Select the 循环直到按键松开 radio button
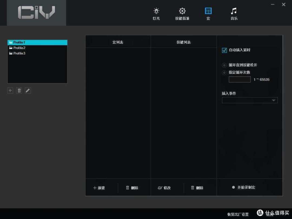Viewport: 292px width, 219px height. point(224,65)
